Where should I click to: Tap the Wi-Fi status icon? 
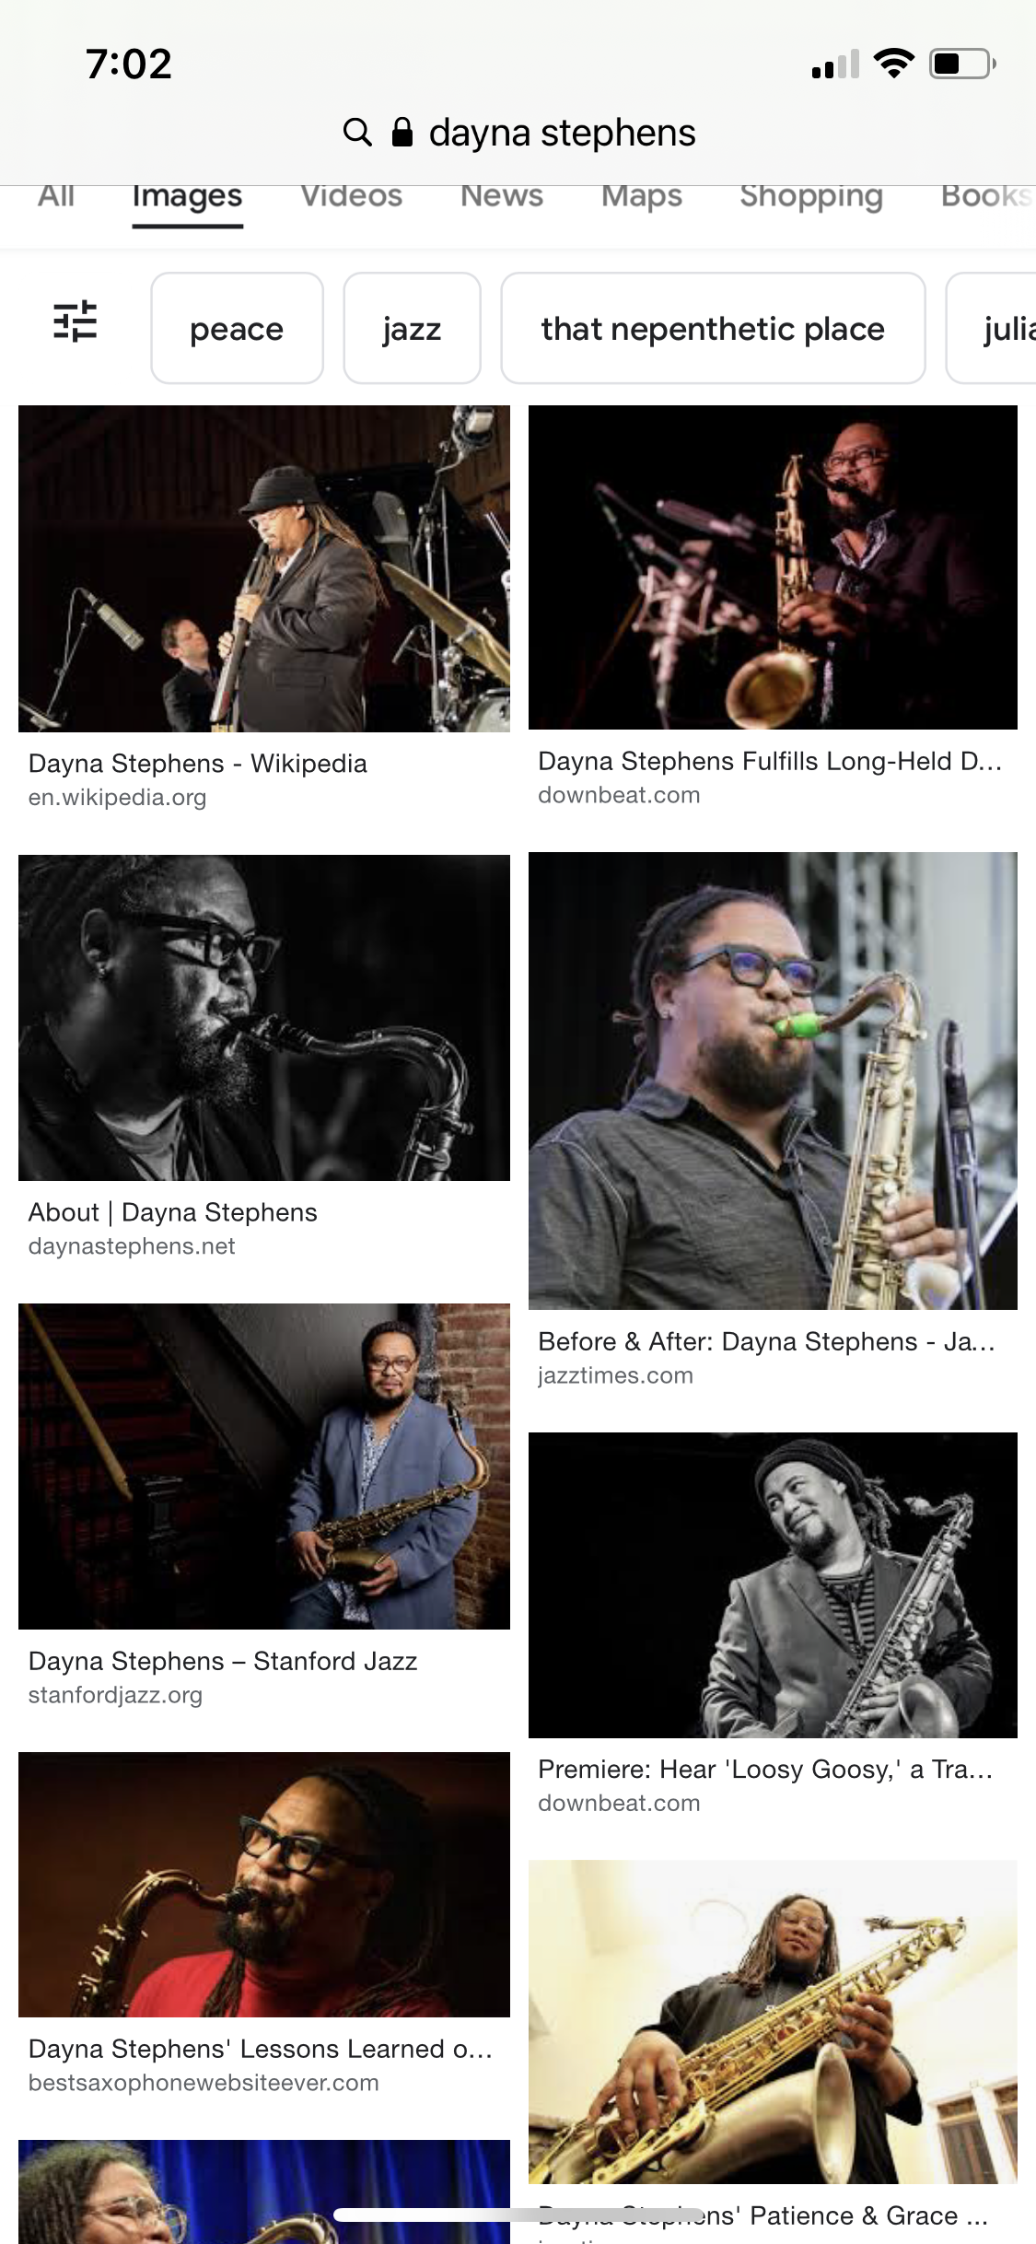pos(893,64)
